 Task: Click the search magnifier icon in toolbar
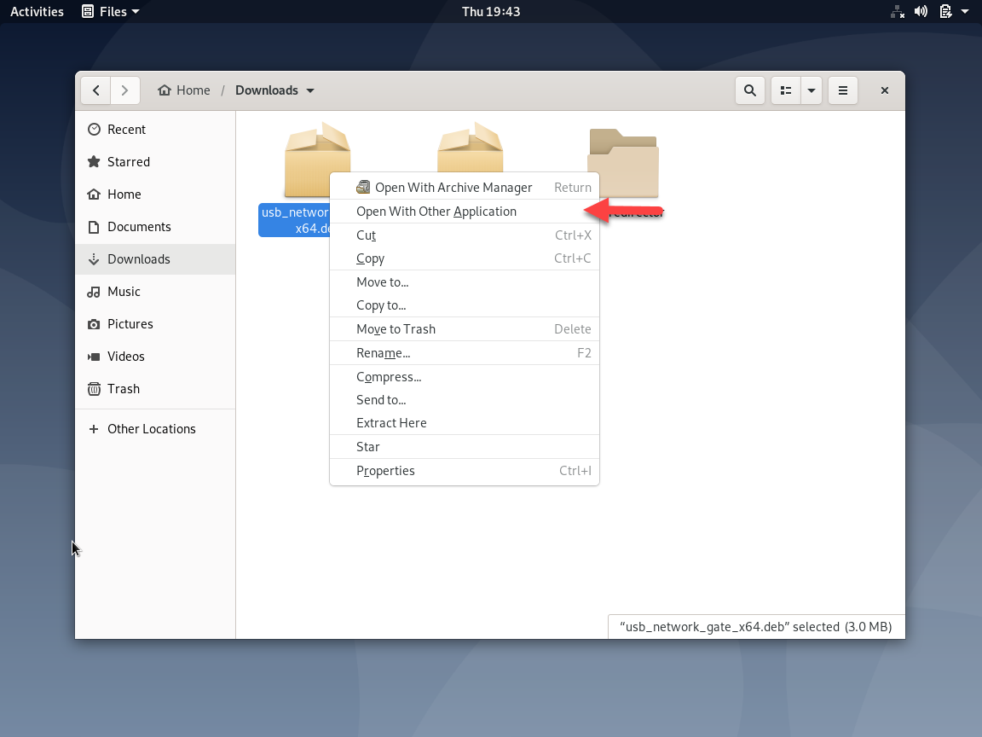pos(749,90)
